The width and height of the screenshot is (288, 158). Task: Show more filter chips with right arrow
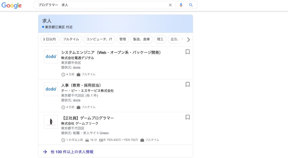pyautogui.click(x=189, y=40)
